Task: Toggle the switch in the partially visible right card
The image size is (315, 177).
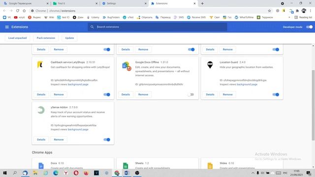Action: tap(276, 50)
